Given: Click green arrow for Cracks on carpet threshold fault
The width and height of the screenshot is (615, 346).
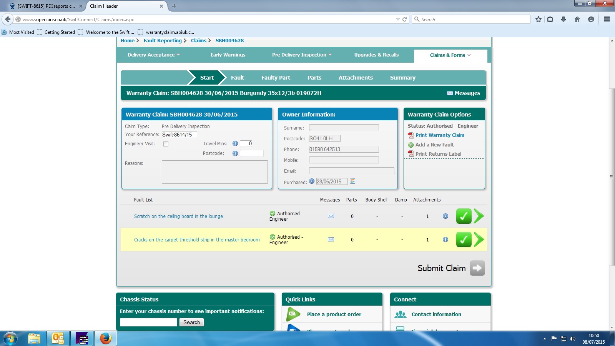Looking at the screenshot, I should click(x=479, y=240).
